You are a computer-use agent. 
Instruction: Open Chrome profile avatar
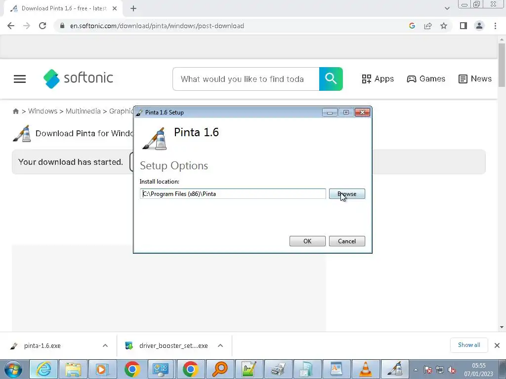[479, 26]
